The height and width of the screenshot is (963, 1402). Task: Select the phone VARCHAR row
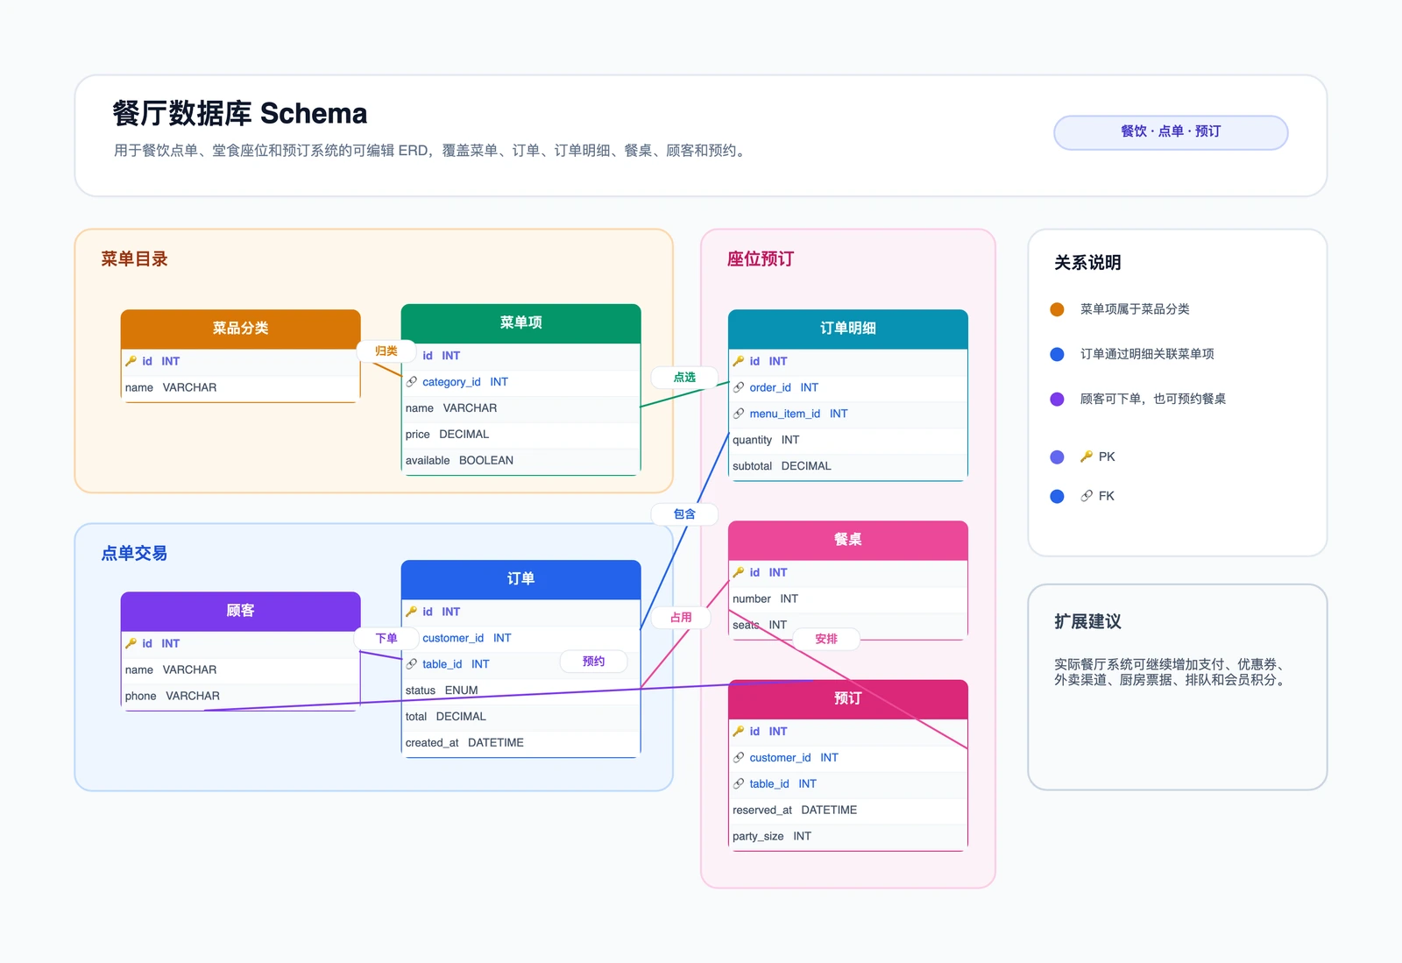[x=240, y=696]
